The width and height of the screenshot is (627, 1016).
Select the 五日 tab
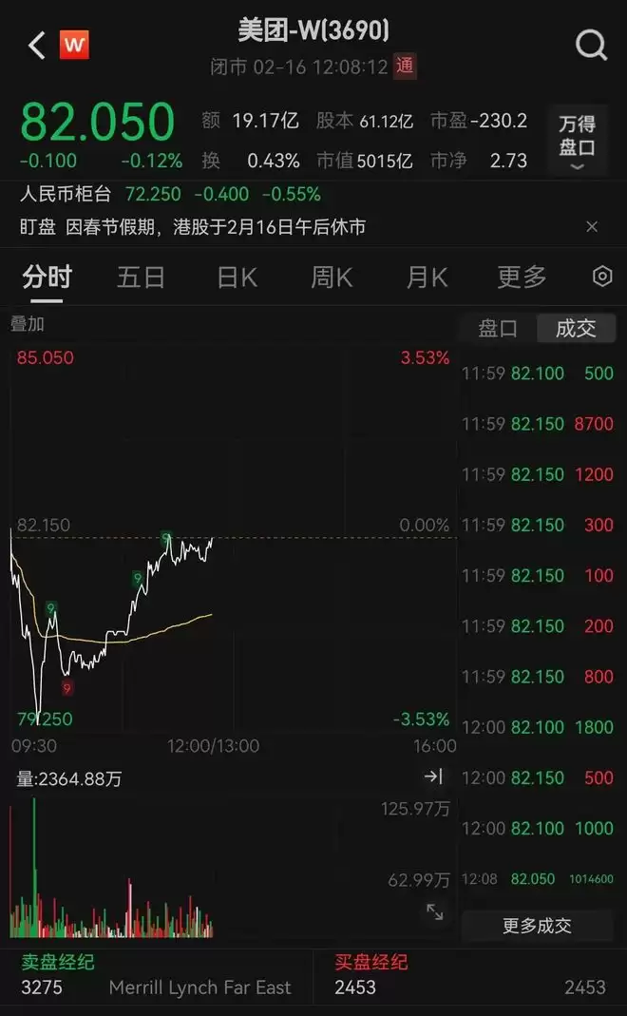[x=141, y=278]
